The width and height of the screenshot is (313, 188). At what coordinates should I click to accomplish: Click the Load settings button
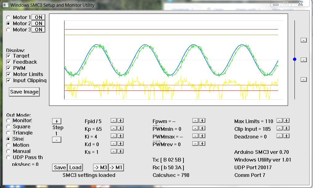(75, 167)
